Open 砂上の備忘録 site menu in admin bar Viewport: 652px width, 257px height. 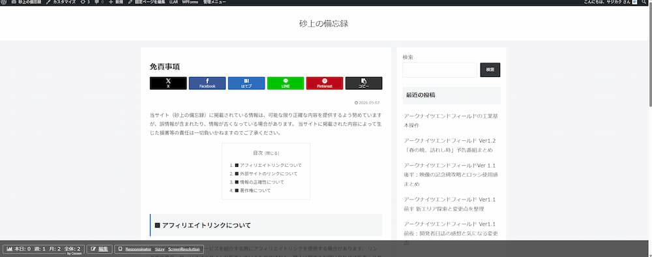coord(26,2)
